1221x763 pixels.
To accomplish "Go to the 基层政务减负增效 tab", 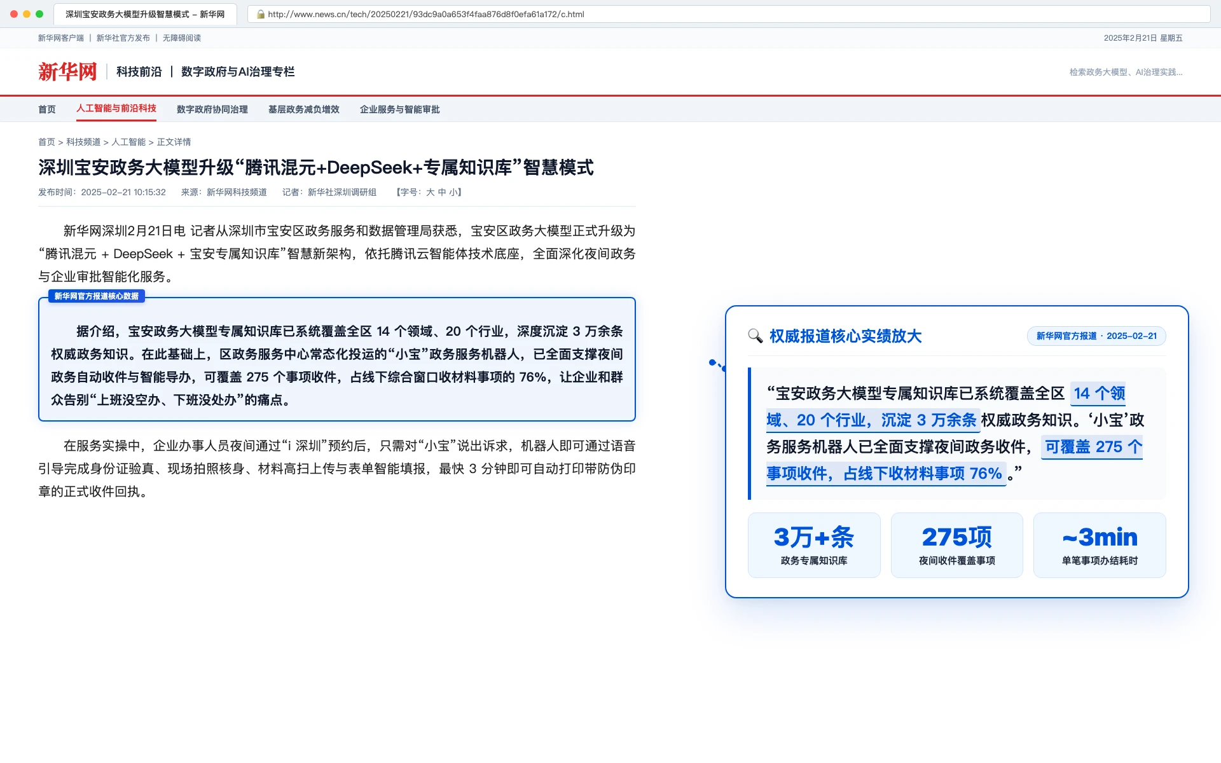I will click(x=304, y=109).
